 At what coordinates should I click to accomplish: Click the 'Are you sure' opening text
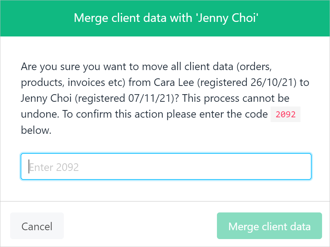(x=50, y=67)
